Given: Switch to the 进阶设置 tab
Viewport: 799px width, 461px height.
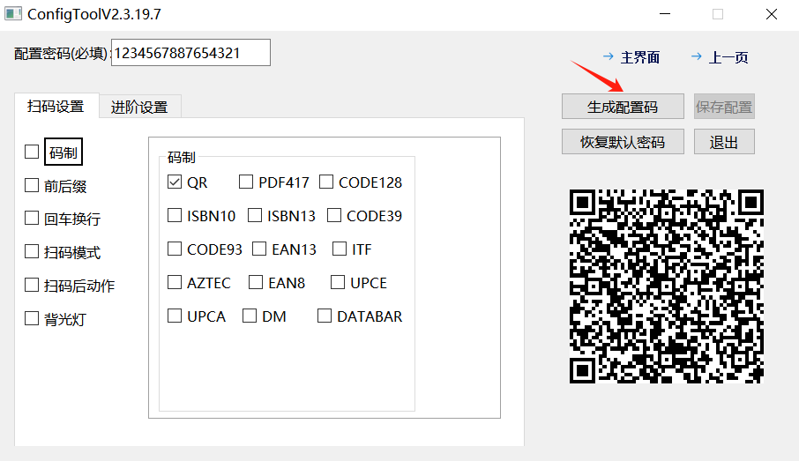Looking at the screenshot, I should pyautogui.click(x=139, y=107).
